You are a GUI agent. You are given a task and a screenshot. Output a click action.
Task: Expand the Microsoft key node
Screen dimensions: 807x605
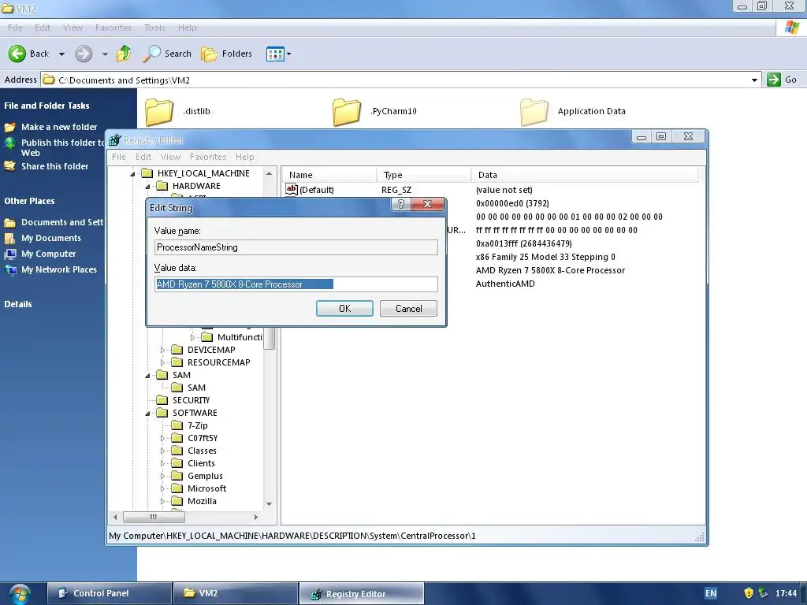[162, 488]
